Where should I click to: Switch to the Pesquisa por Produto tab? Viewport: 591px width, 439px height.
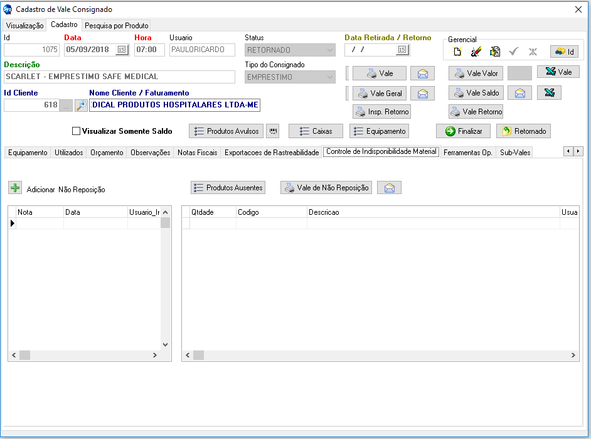pyautogui.click(x=117, y=26)
